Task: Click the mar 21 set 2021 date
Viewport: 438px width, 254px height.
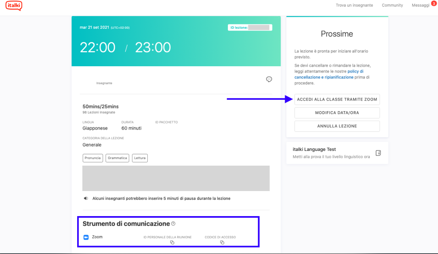Action: 95,28
